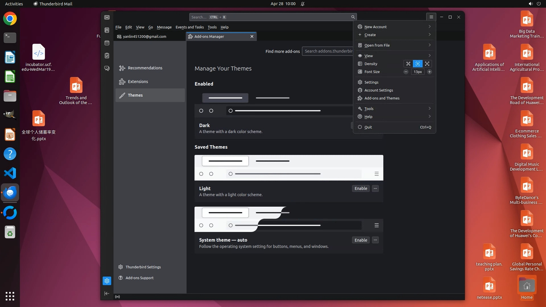Switch to the yanlin451200@gmail.com tab
546x307 pixels.
click(144, 36)
